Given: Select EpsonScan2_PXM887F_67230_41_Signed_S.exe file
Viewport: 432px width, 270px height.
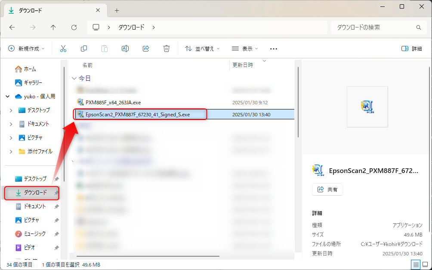Looking at the screenshot, I should tap(138, 114).
